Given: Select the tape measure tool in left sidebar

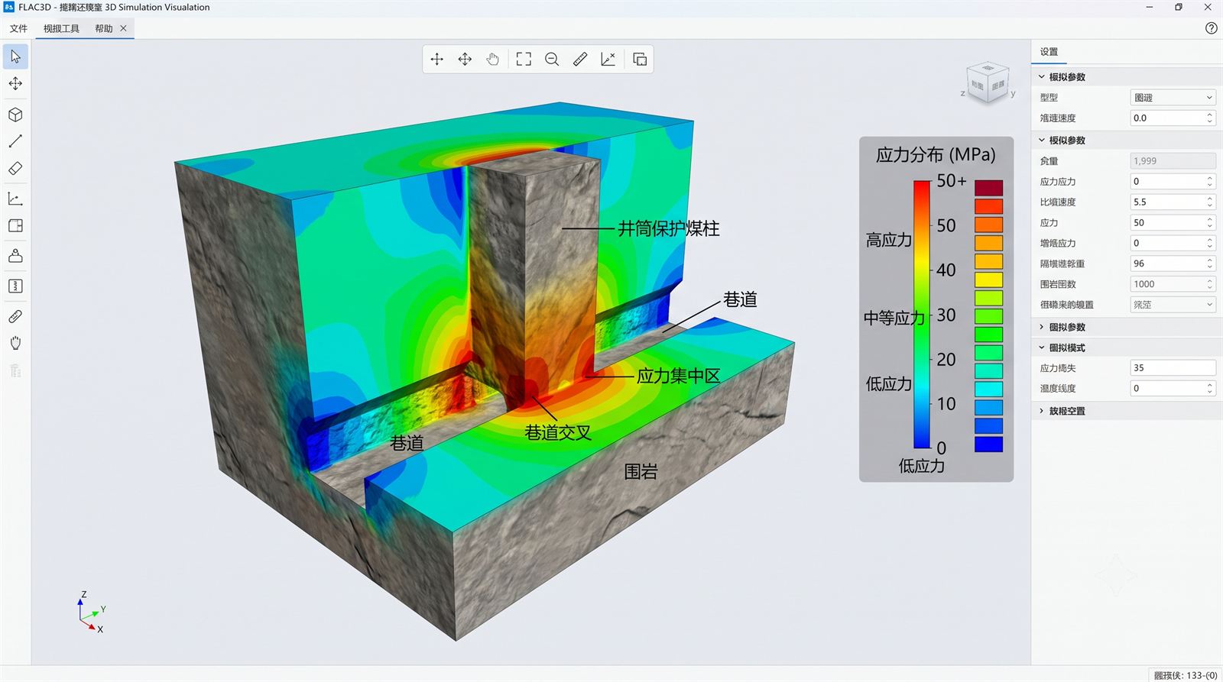Looking at the screenshot, I should click(15, 316).
